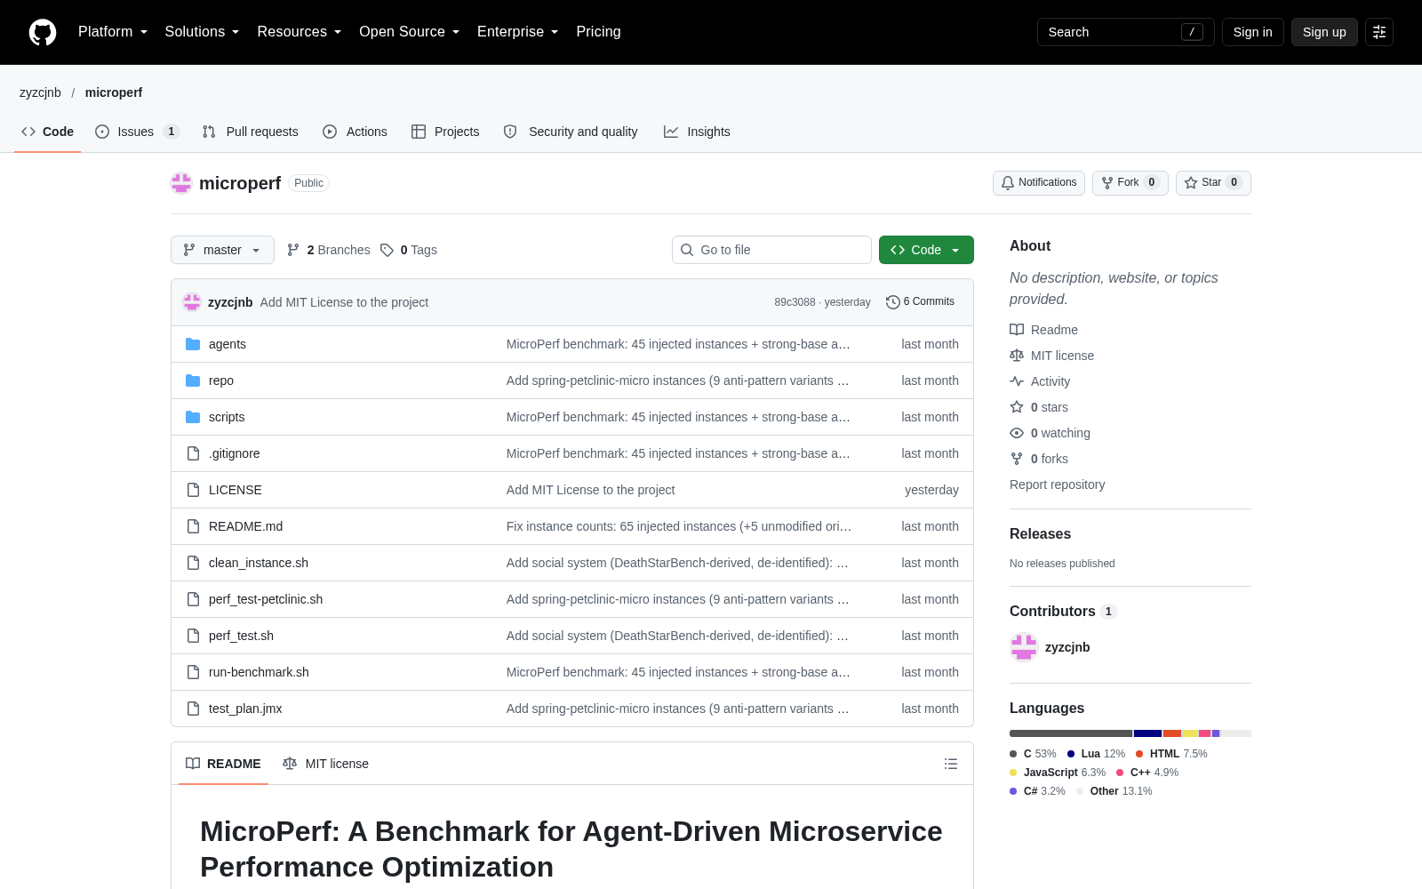Viewport: 1422px width, 889px height.
Task: Click the Go to file search field
Action: click(x=771, y=250)
